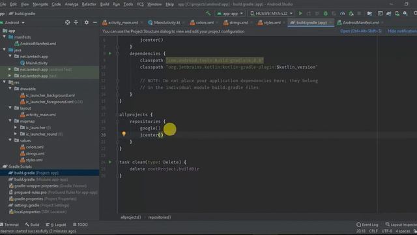Click the run gutter arrow beside task clean
Screen dimensions: 417x235
pos(110,162)
